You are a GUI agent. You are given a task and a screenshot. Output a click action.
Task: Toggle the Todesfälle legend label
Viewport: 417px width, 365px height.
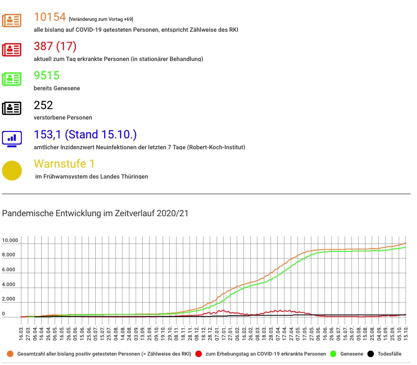pyautogui.click(x=389, y=354)
